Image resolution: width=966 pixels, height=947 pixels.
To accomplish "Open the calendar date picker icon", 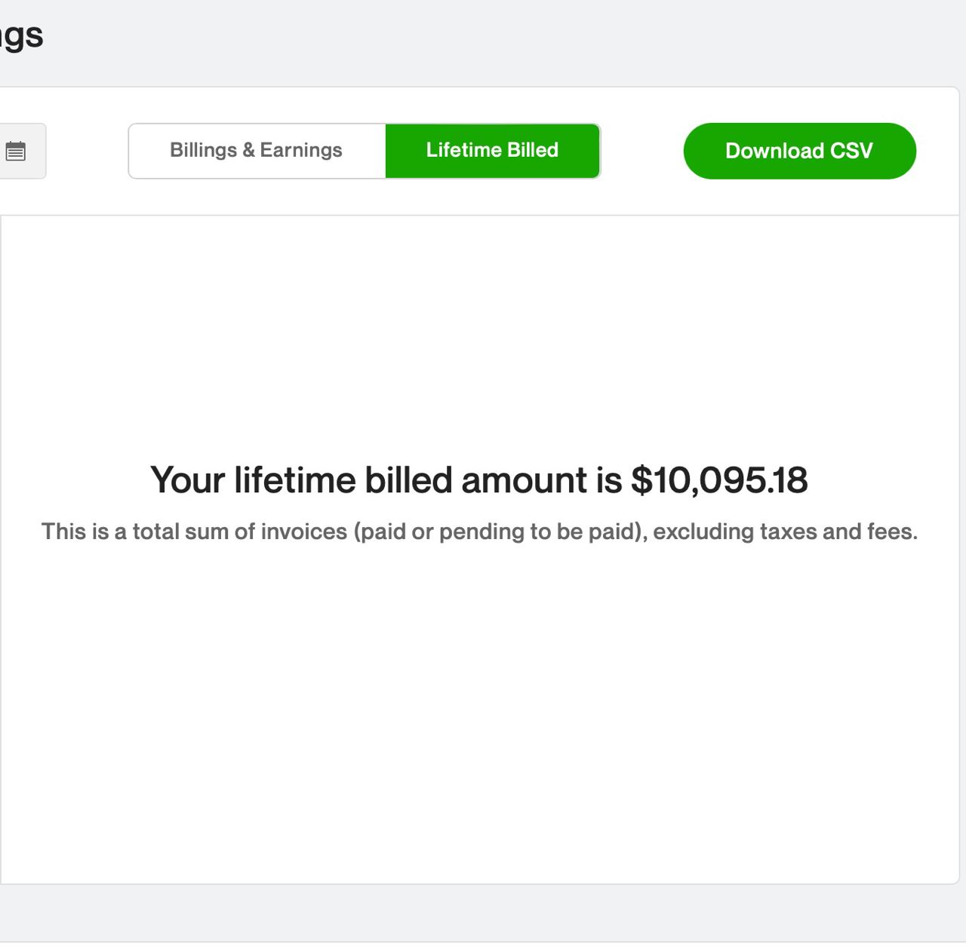I will coord(15,152).
